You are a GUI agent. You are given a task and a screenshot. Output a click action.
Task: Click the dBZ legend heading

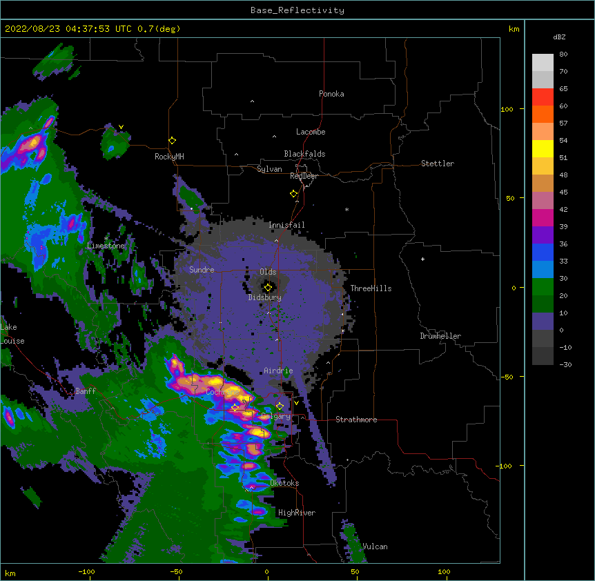click(x=559, y=37)
